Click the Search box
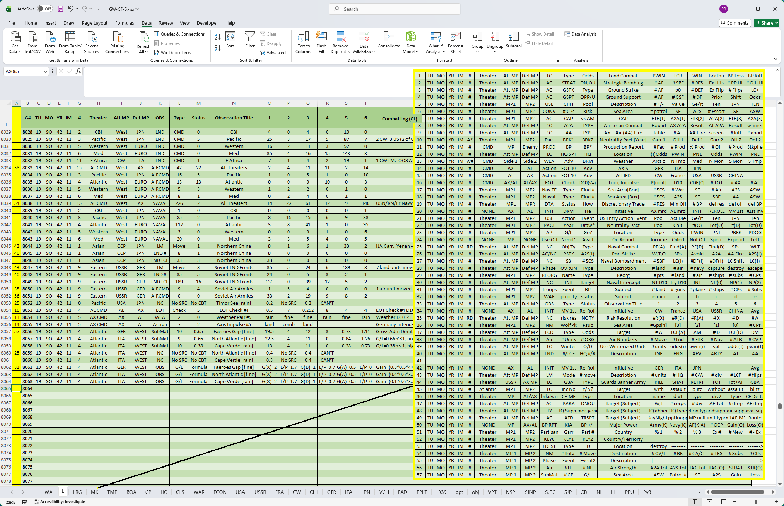784x506 pixels. point(394,9)
